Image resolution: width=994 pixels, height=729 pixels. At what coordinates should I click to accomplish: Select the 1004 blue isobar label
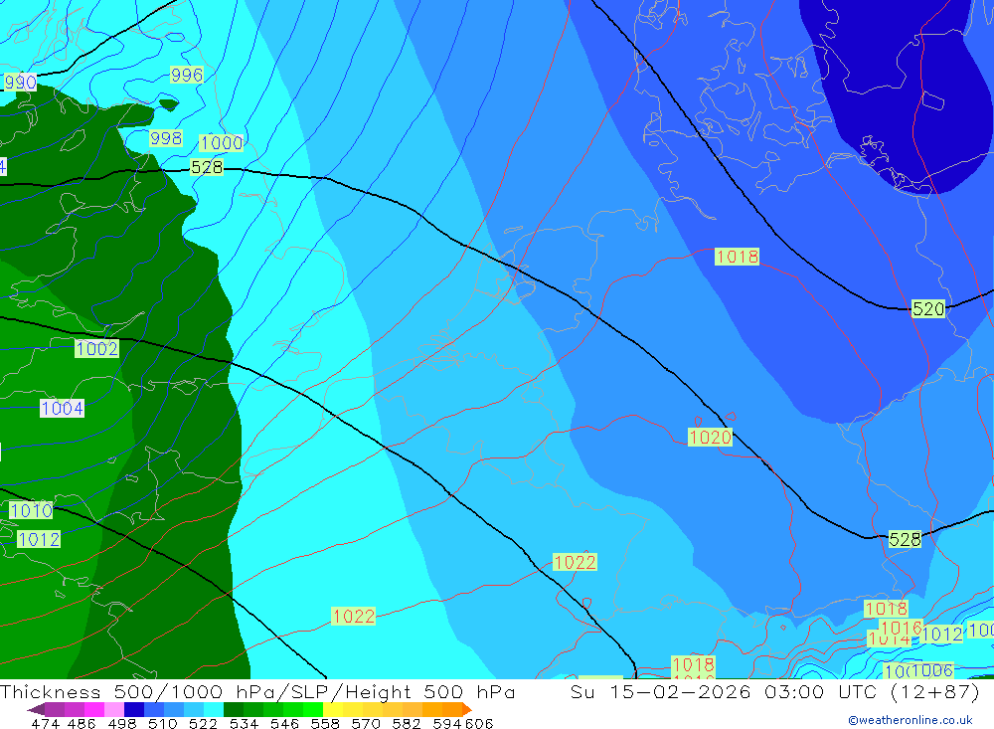62,408
